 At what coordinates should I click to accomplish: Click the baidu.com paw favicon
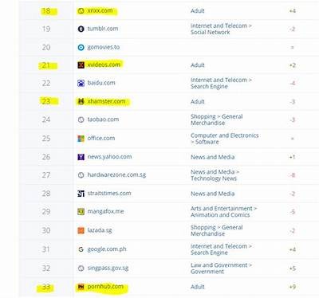81,83
